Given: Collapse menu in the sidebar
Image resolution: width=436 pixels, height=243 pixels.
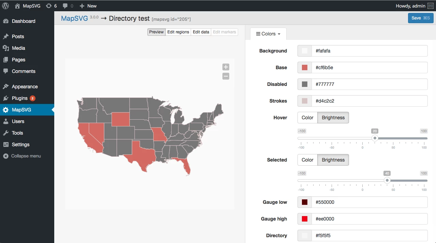Looking at the screenshot, I should click(26, 156).
